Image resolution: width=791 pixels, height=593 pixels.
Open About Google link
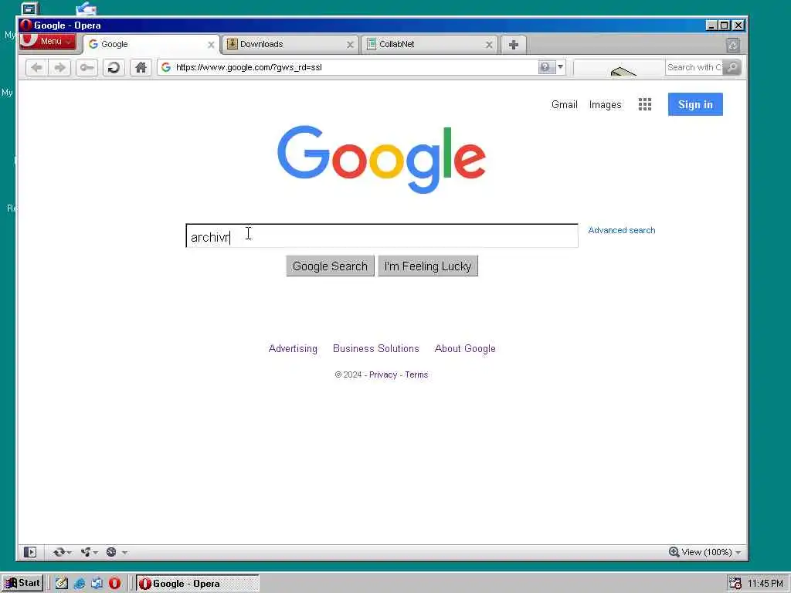(465, 348)
